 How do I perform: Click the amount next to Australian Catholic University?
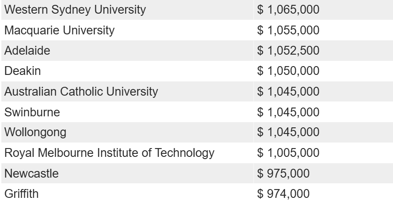tap(288, 91)
